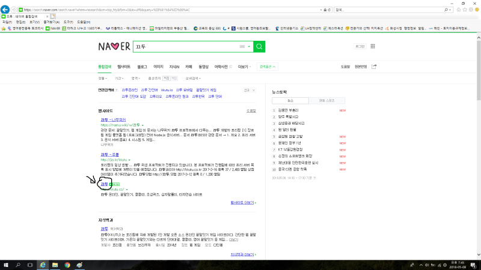Screen dimensions: 481x270
Task: Click the green Naver search button
Action: coord(259,47)
